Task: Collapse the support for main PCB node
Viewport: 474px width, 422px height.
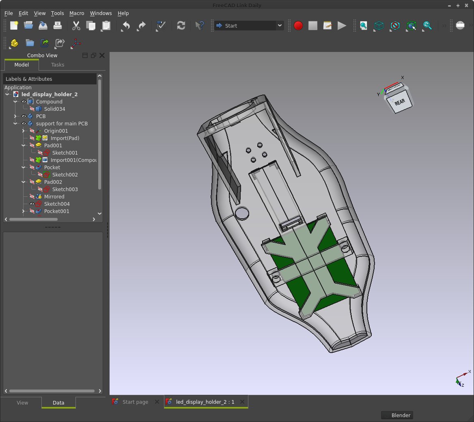Action: tap(15, 123)
